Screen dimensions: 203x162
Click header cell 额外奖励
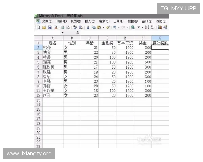160,43
